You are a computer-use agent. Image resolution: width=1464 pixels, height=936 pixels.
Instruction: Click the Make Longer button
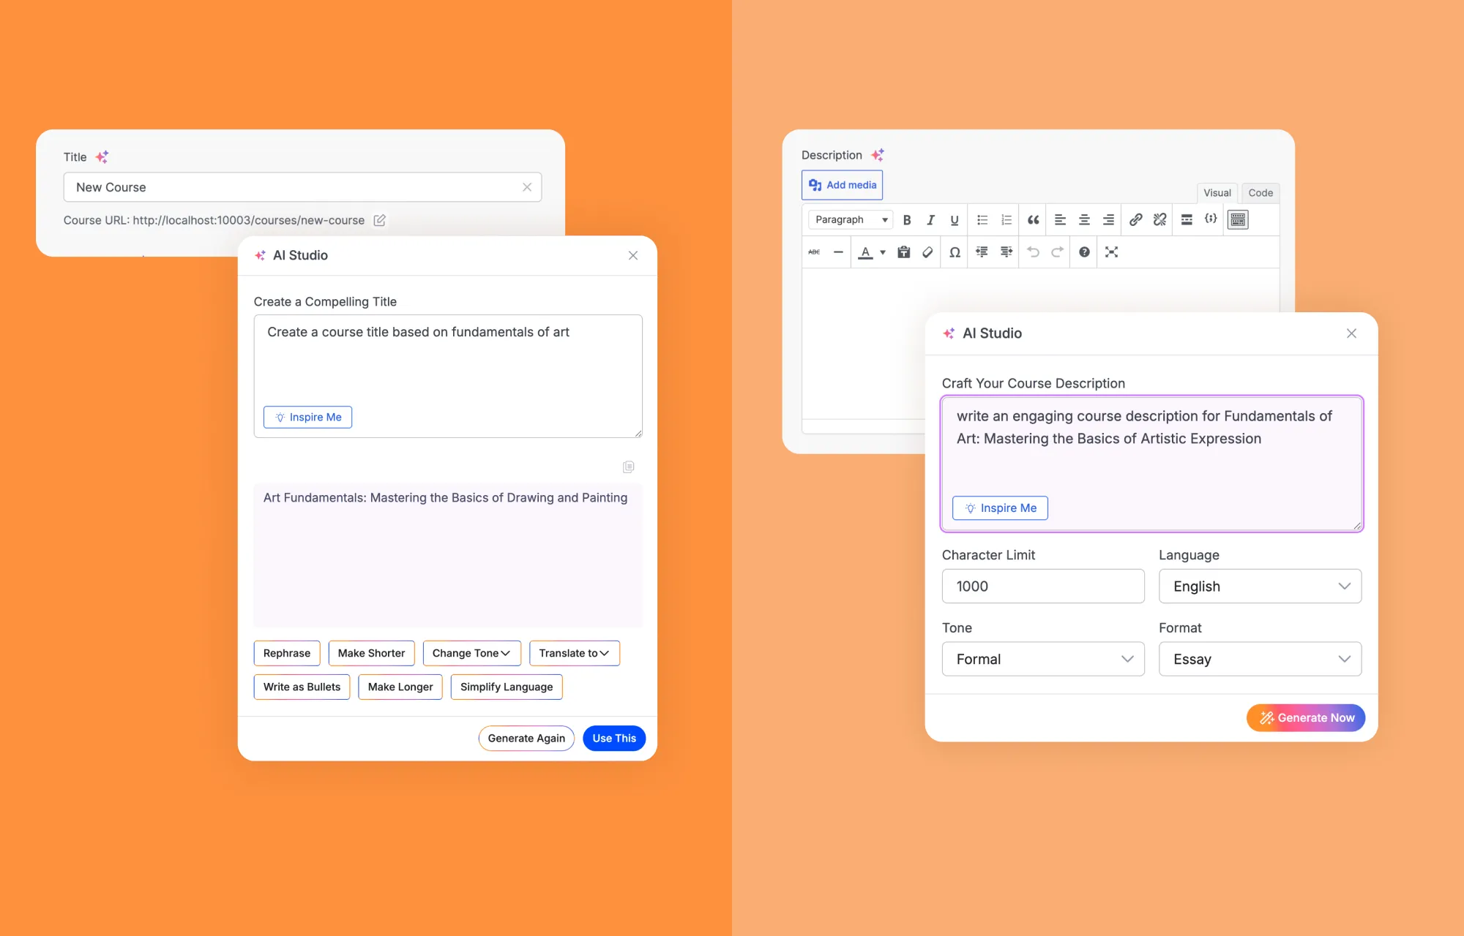[400, 687]
